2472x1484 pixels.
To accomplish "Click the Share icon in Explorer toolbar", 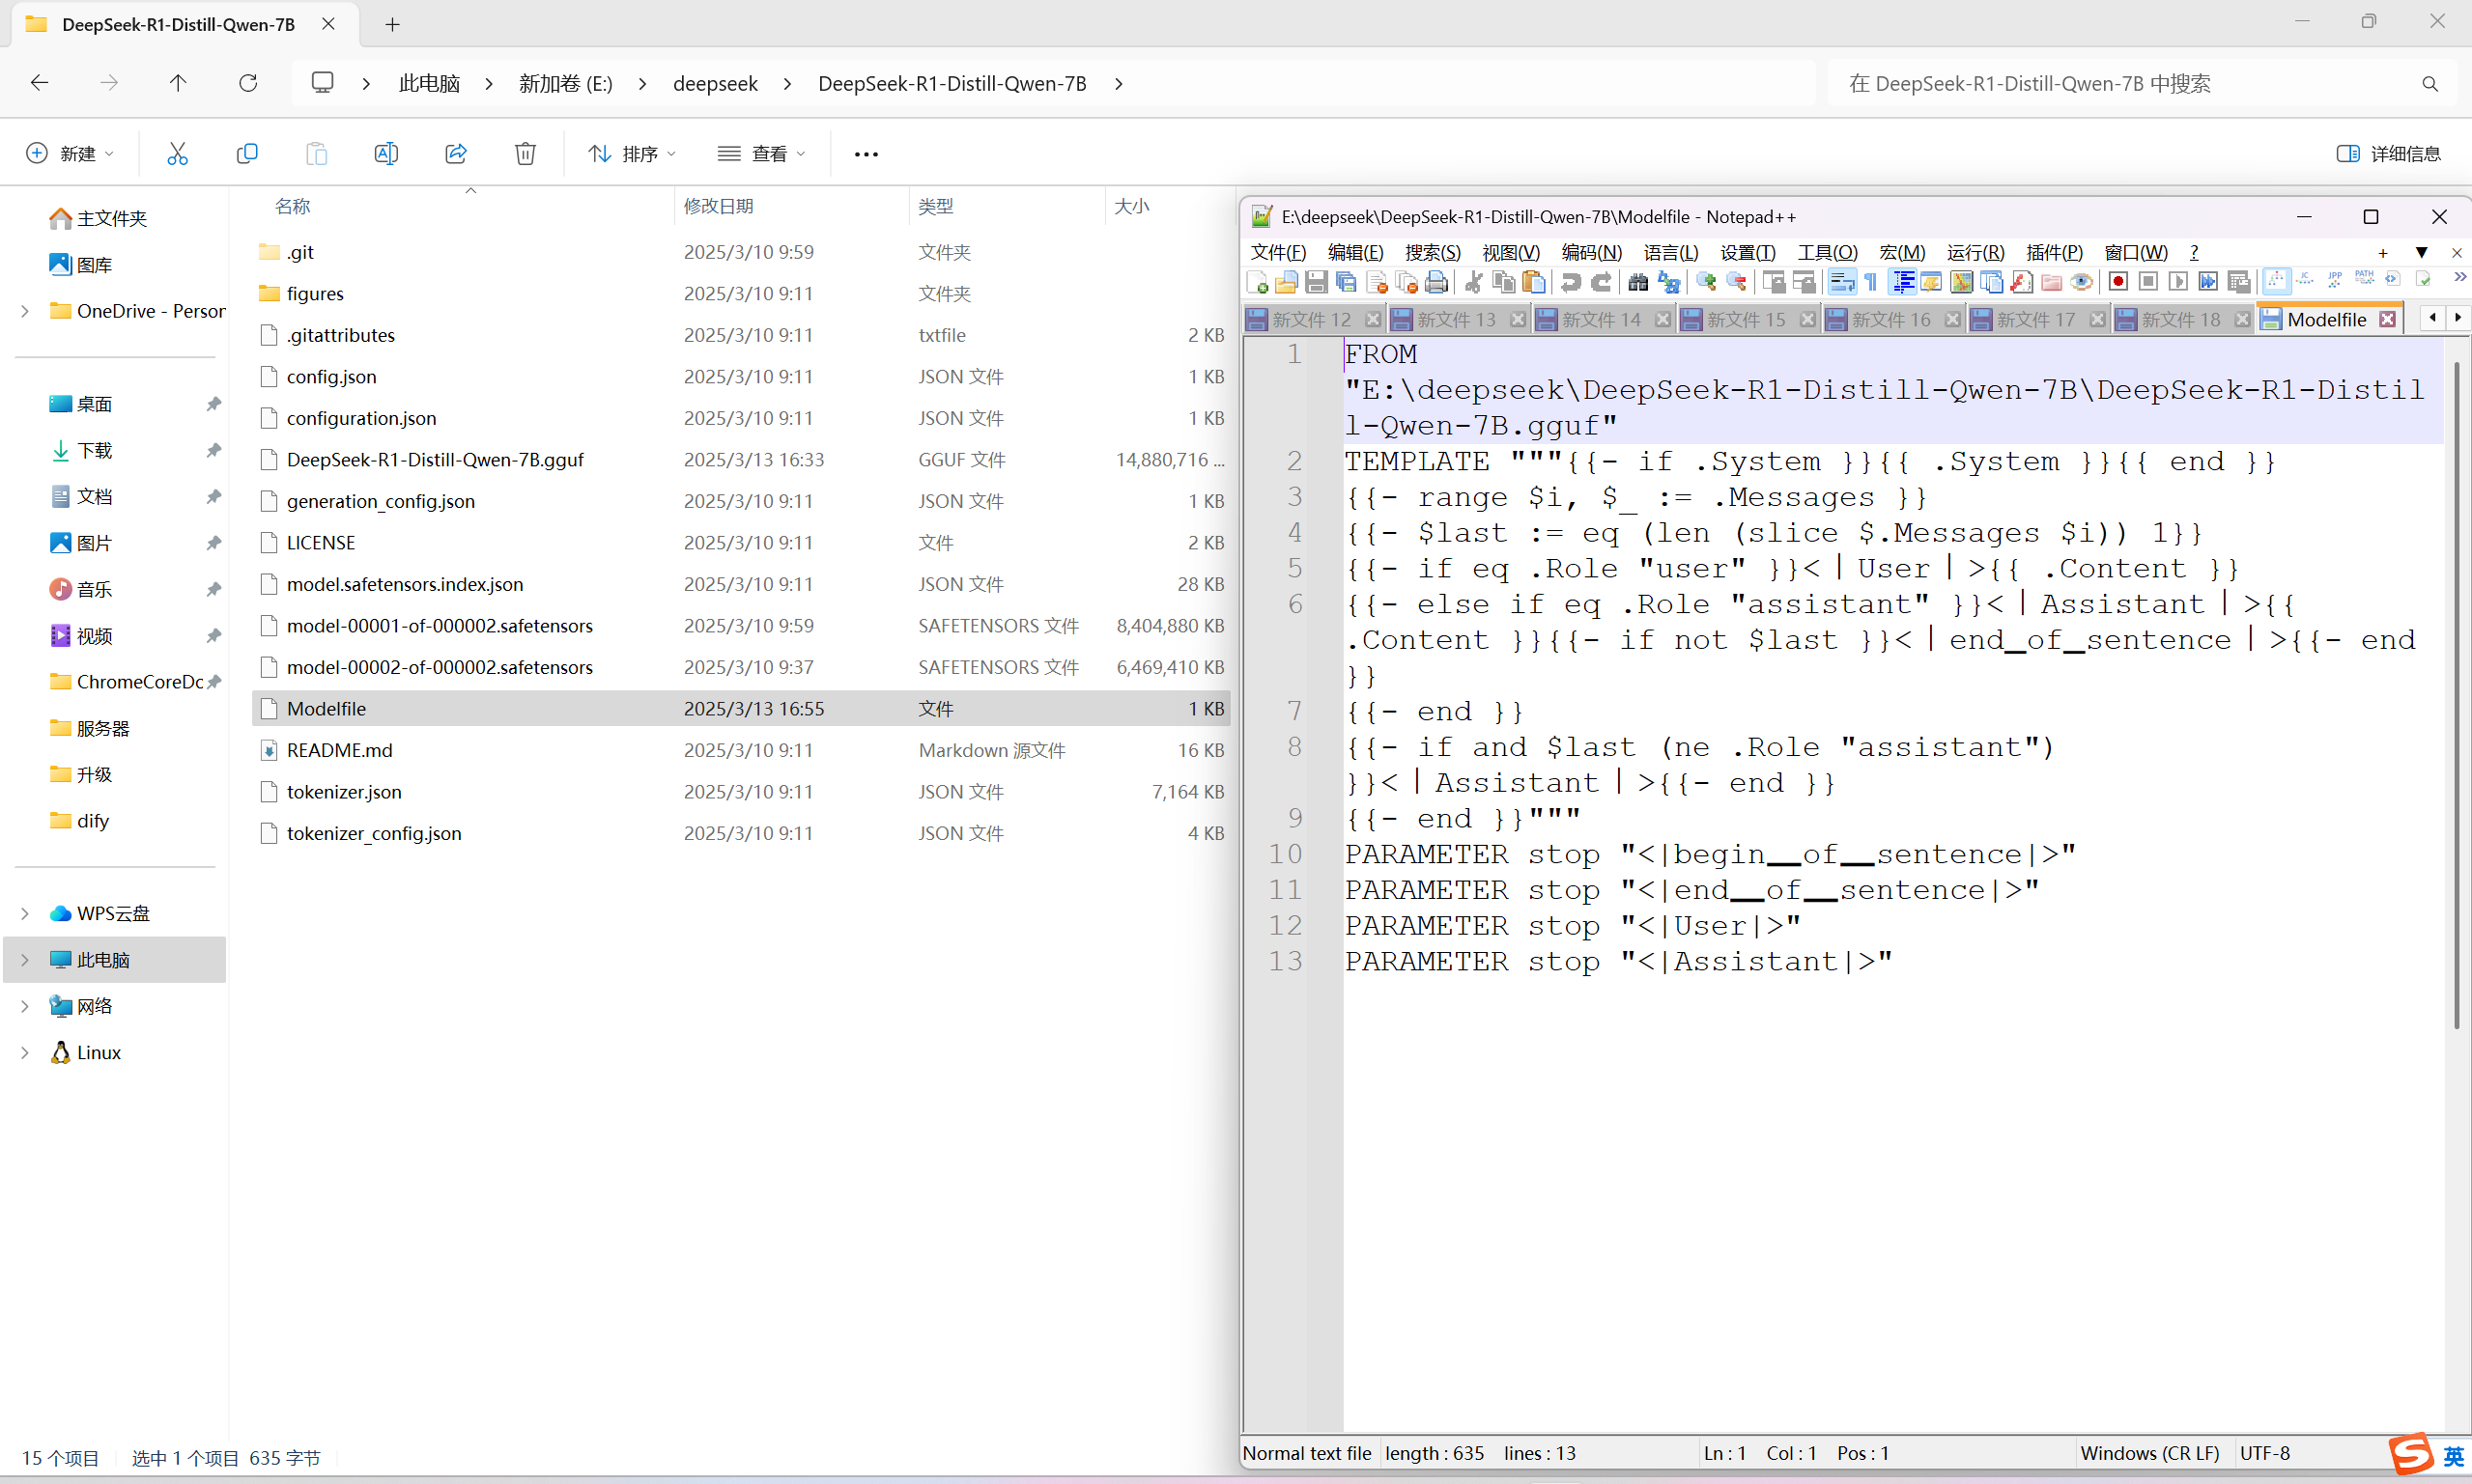I will coord(456,153).
